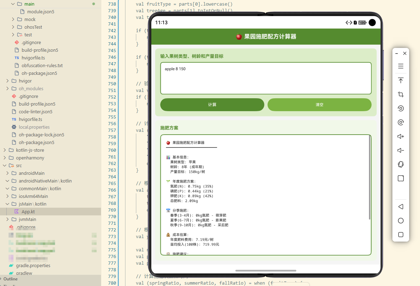420x286 pixels.
Task: Click the app title 果园施肥配方计算器 header
Action: coord(266,36)
